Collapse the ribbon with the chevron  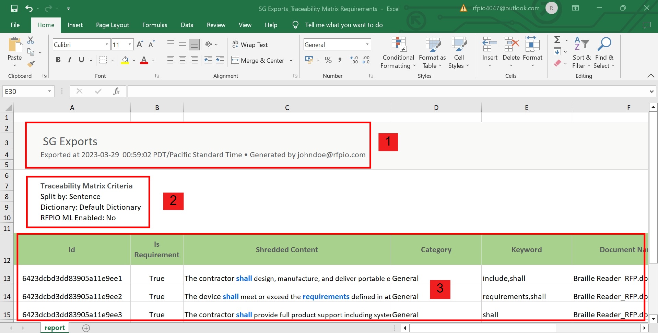(x=650, y=76)
